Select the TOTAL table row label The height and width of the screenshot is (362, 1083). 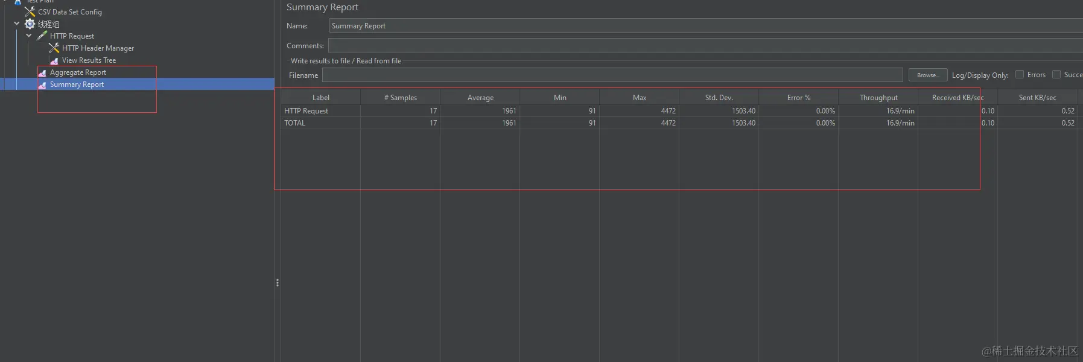point(295,123)
